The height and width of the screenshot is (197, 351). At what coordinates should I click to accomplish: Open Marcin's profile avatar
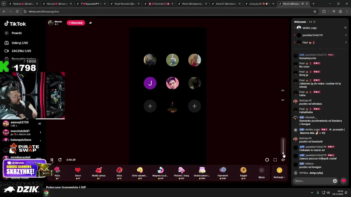(x=51, y=23)
